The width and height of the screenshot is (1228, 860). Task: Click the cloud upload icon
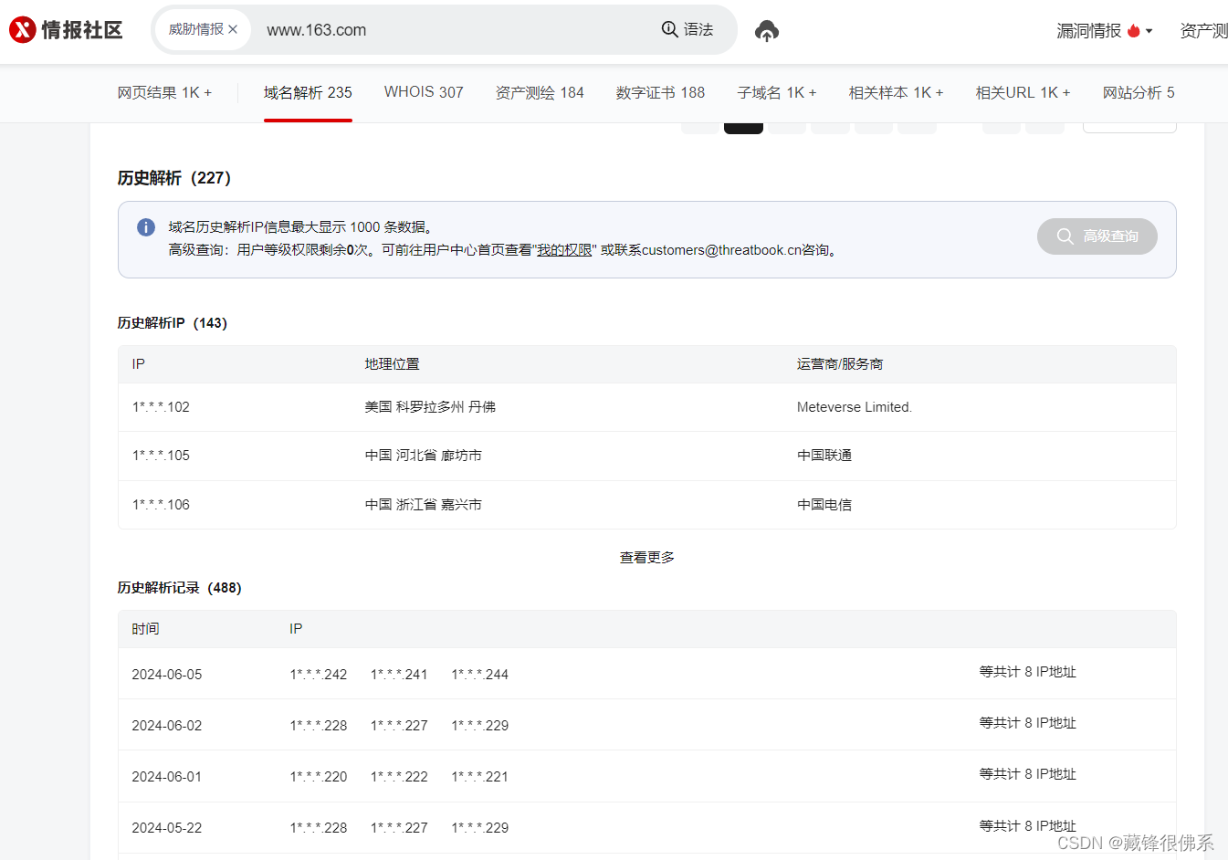(x=767, y=31)
